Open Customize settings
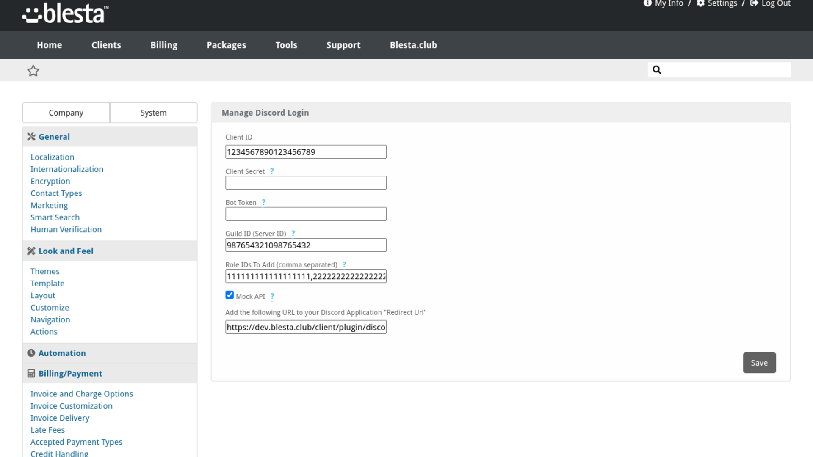The height and width of the screenshot is (457, 813). (x=50, y=308)
